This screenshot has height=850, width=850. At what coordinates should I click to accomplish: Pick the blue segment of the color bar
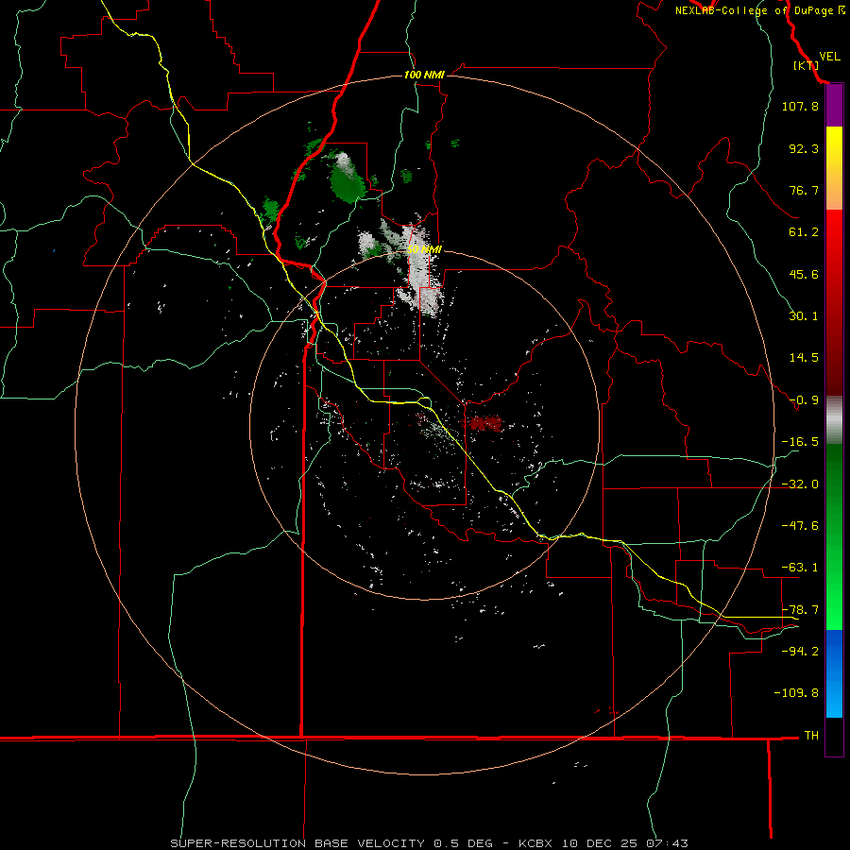click(x=834, y=673)
